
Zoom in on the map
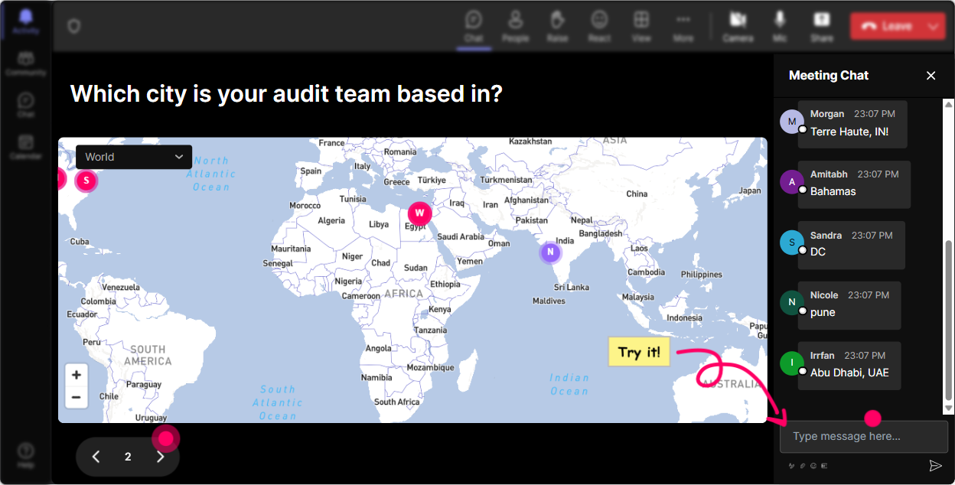[x=76, y=375]
